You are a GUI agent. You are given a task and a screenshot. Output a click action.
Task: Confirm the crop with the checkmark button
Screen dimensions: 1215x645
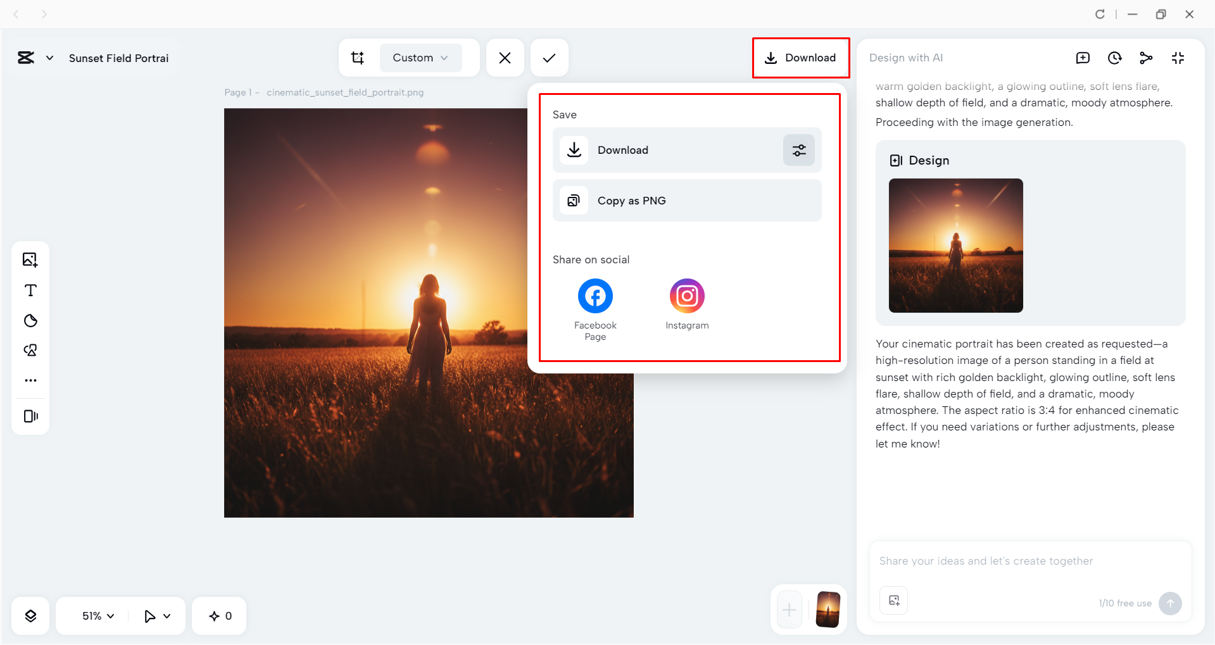549,58
